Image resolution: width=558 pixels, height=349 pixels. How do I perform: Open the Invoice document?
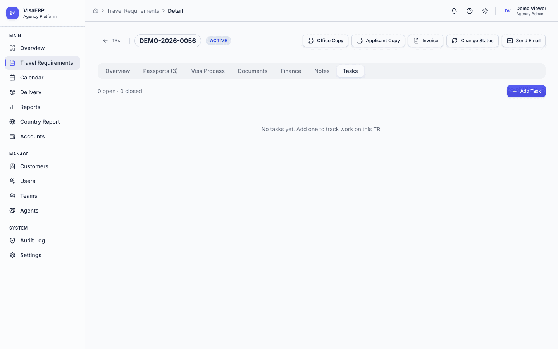tap(425, 41)
